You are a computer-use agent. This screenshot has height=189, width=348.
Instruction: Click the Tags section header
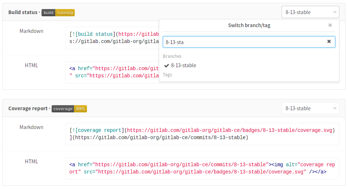tap(168, 75)
